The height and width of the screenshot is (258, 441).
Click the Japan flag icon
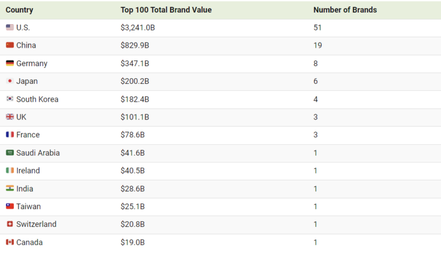(10, 81)
